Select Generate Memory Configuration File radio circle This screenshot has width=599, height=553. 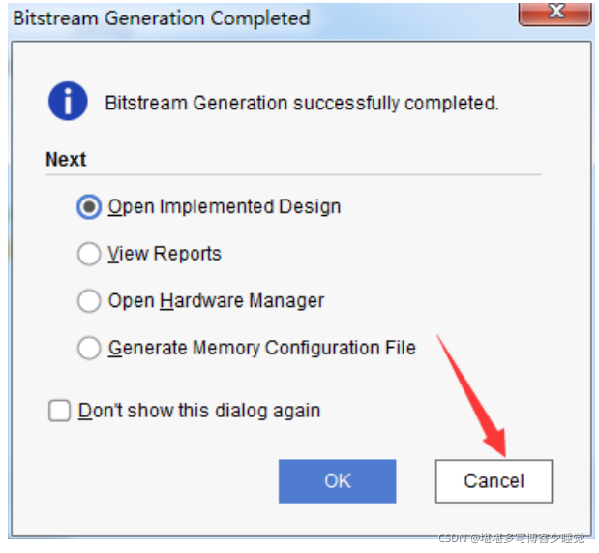pos(89,348)
